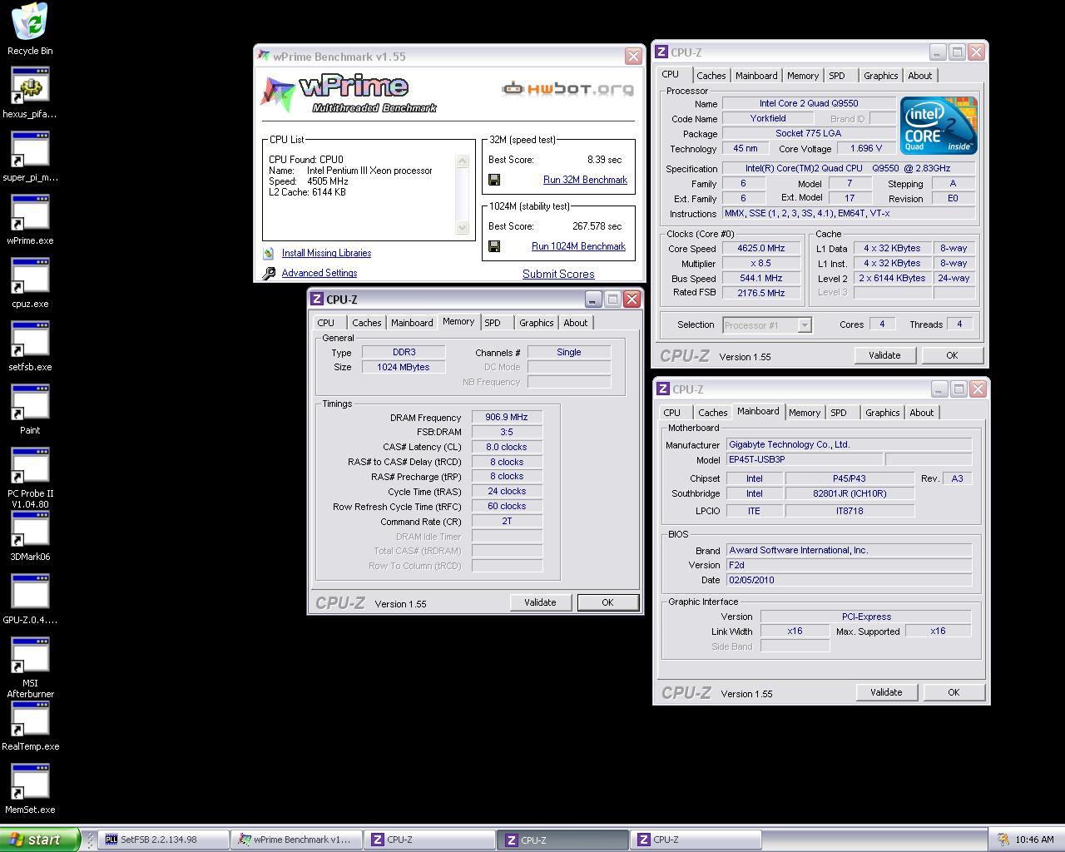Run the 1024M Benchmark
The width and height of the screenshot is (1065, 852).
(578, 246)
